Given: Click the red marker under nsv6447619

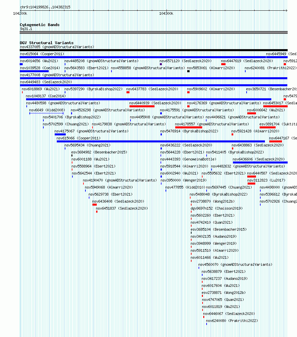Looking at the screenshot, I should pyautogui.click(x=223, y=64).
